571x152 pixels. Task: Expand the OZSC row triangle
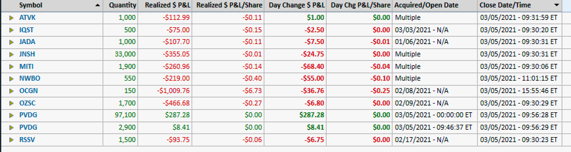[x=12, y=103]
